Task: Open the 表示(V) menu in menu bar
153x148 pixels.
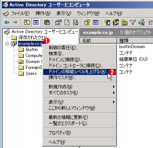Action: click(64, 13)
